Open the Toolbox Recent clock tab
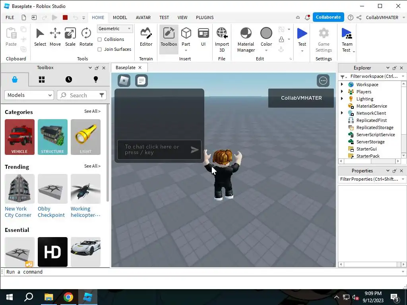The height and width of the screenshot is (305, 407). (68, 79)
